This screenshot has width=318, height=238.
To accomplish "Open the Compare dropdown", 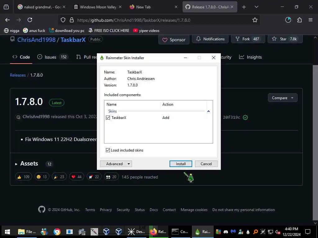I will tap(283, 98).
